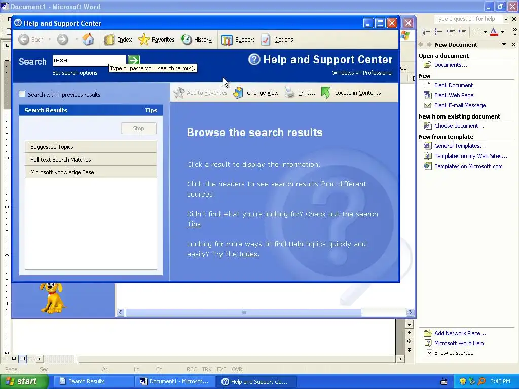The image size is (519, 389).
Task: Open Documents... in the task pane
Action: click(451, 65)
